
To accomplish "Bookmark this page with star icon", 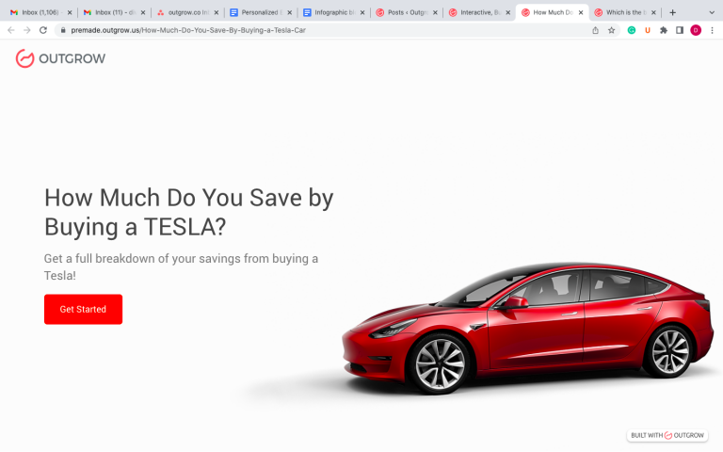I will click(x=611, y=30).
